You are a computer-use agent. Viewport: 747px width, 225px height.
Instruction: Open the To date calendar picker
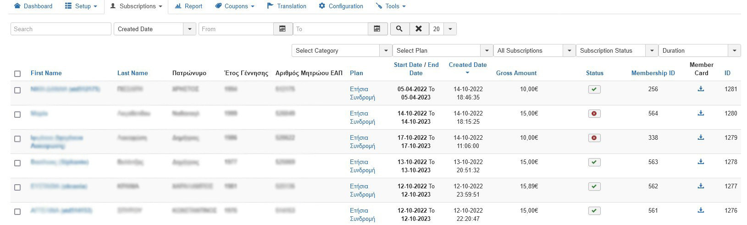(x=377, y=29)
